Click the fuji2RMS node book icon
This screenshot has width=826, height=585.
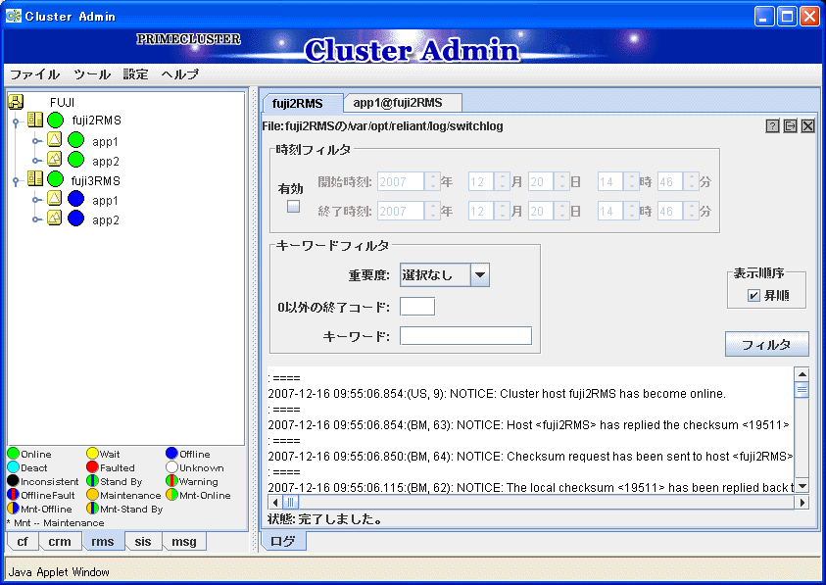(x=35, y=121)
